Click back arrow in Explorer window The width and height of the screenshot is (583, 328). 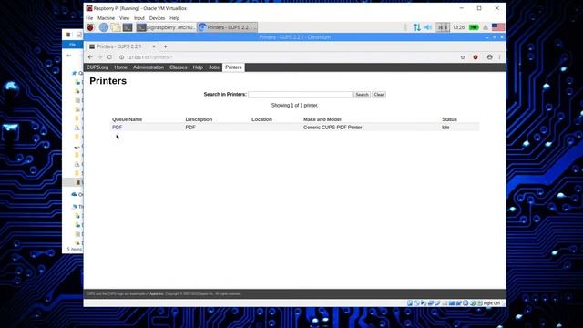click(69, 56)
